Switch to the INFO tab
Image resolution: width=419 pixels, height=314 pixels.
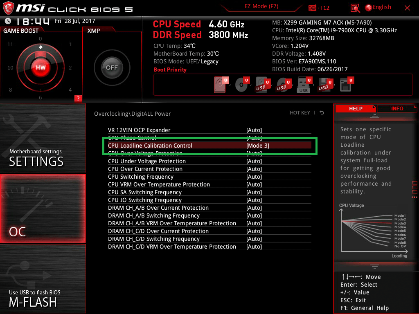click(x=397, y=108)
